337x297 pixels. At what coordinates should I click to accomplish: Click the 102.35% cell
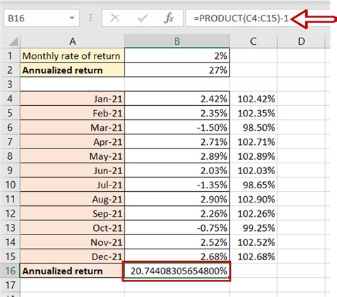(x=253, y=113)
